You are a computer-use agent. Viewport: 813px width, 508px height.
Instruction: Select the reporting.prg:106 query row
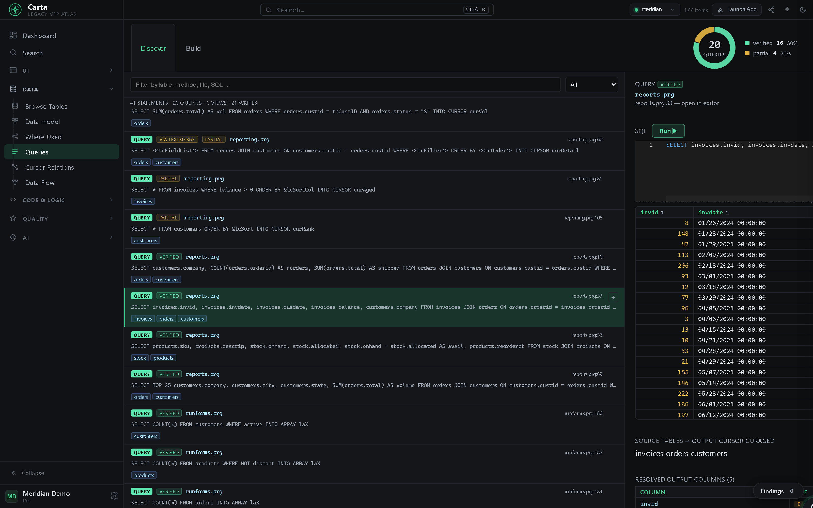pos(374,229)
